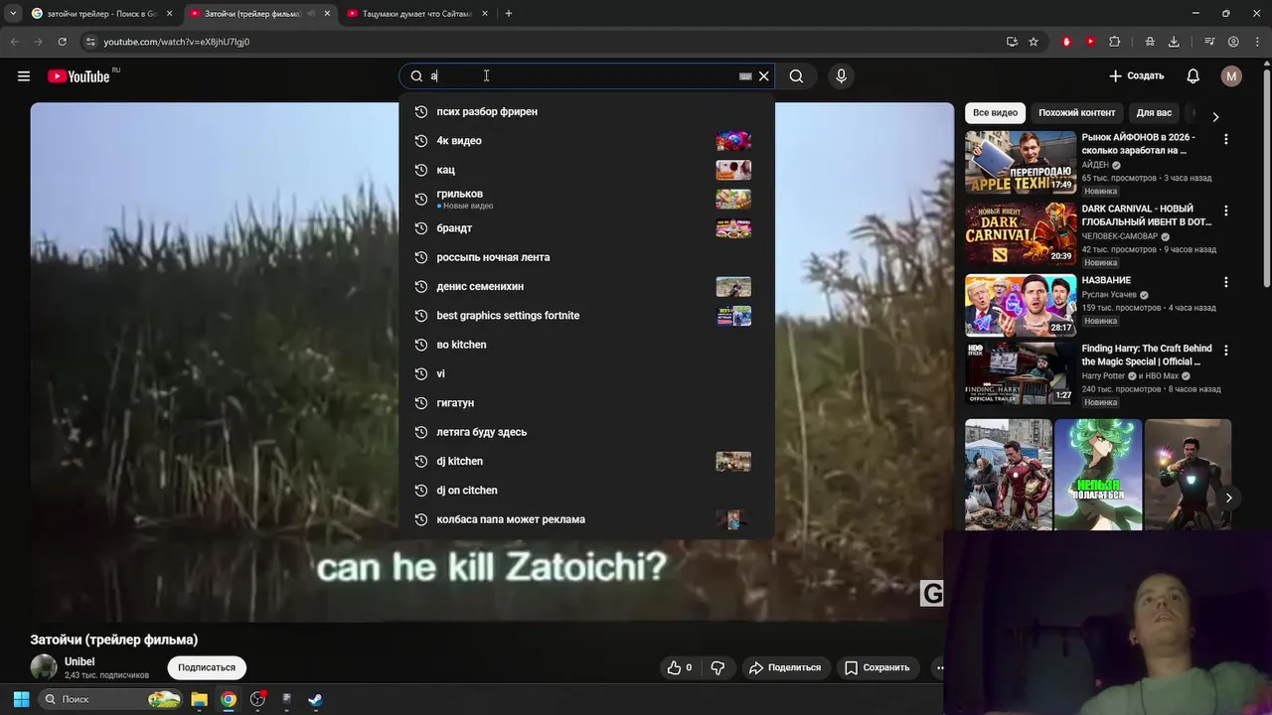Open the Unibel channel avatar

pos(44,667)
